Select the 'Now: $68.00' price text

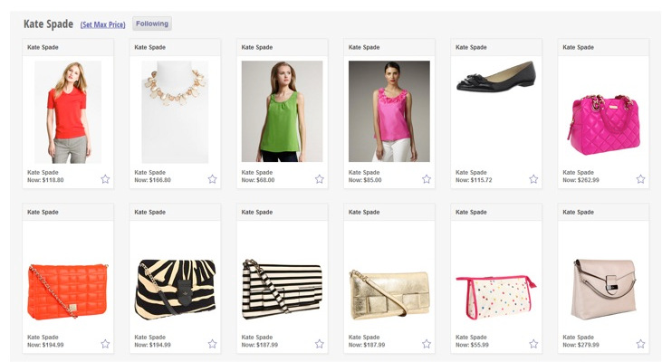coord(258,180)
